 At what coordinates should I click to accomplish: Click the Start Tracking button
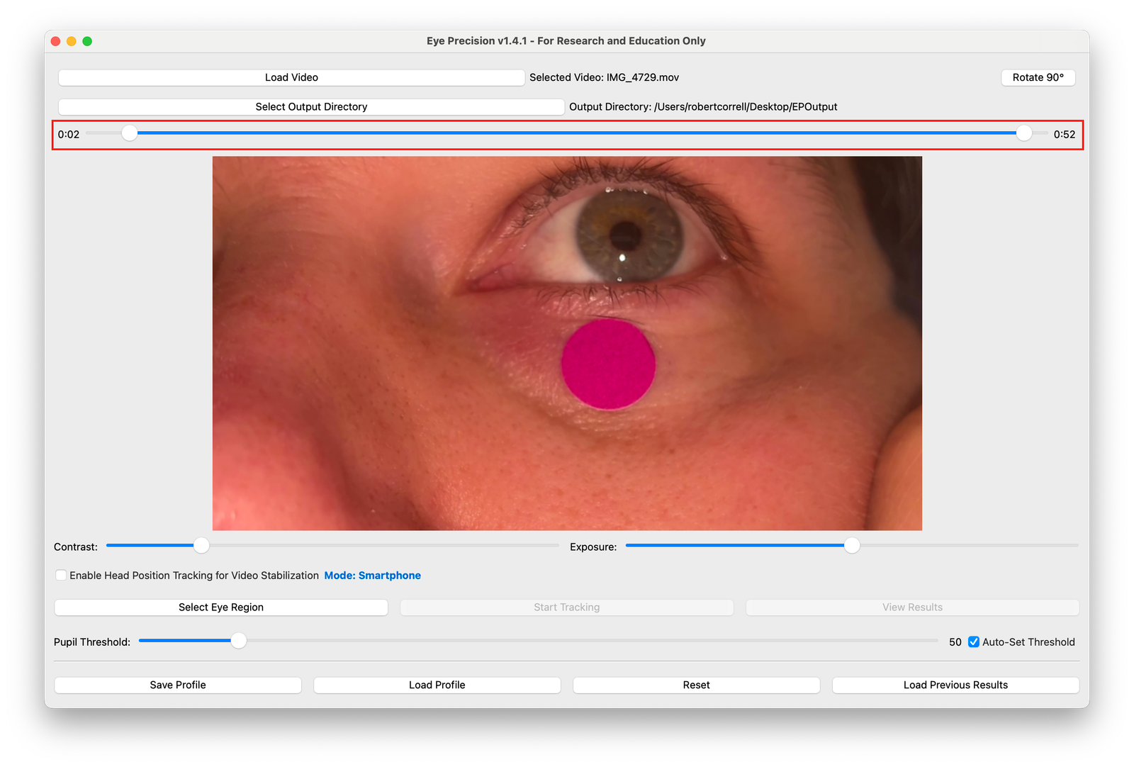tap(566, 608)
